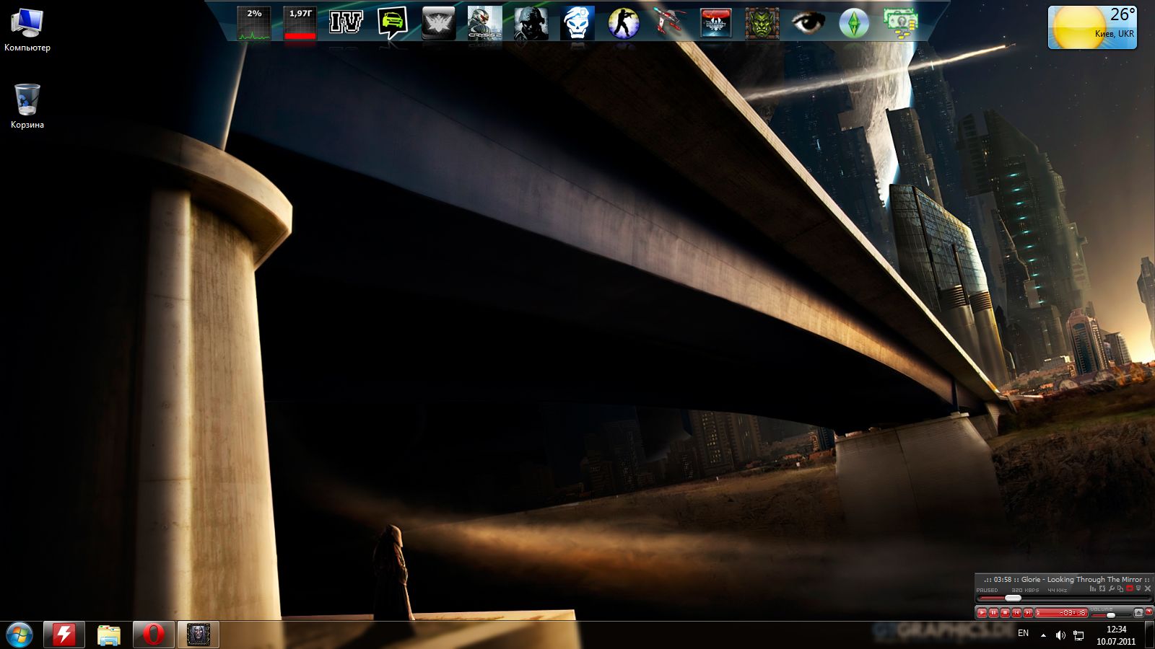Pause the music player

[x=993, y=613]
